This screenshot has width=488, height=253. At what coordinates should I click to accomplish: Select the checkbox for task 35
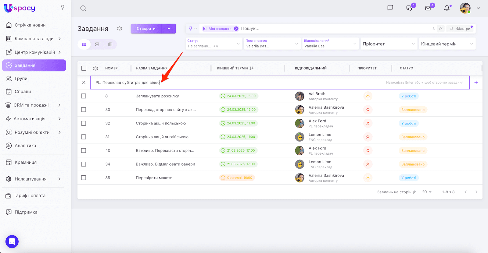(x=84, y=178)
